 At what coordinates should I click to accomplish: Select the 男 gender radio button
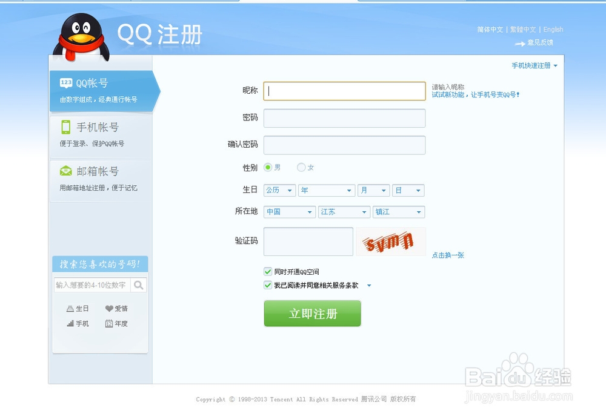point(268,167)
